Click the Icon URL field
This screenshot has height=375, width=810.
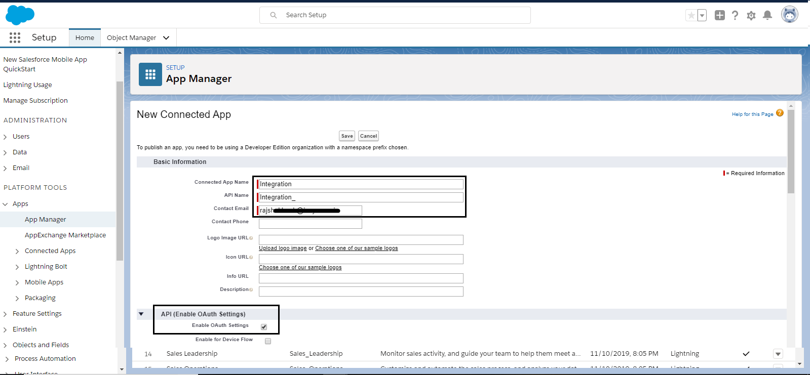pyautogui.click(x=361, y=259)
